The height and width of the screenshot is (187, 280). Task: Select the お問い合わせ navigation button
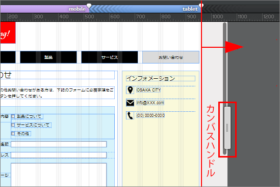[x=171, y=57]
